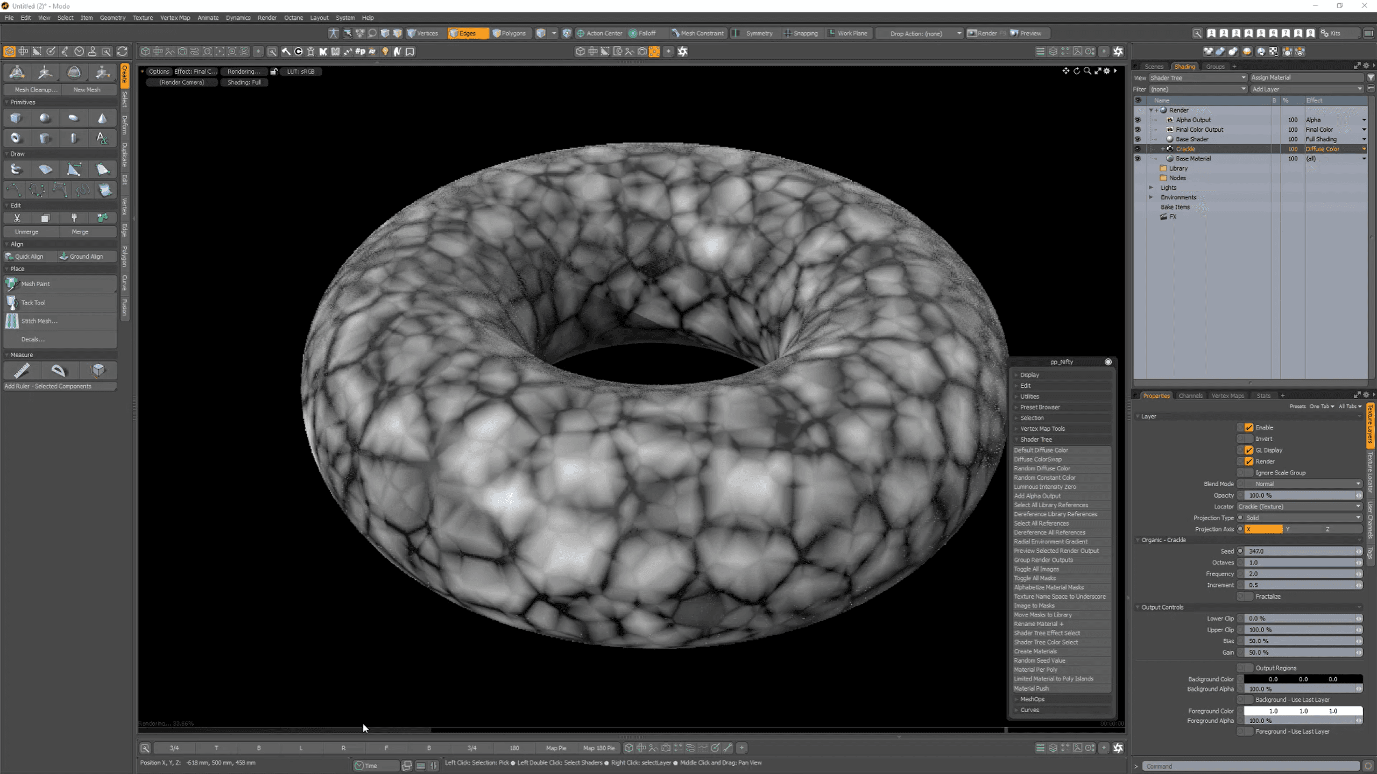Hide the Base Material layer visibility

tap(1138, 159)
